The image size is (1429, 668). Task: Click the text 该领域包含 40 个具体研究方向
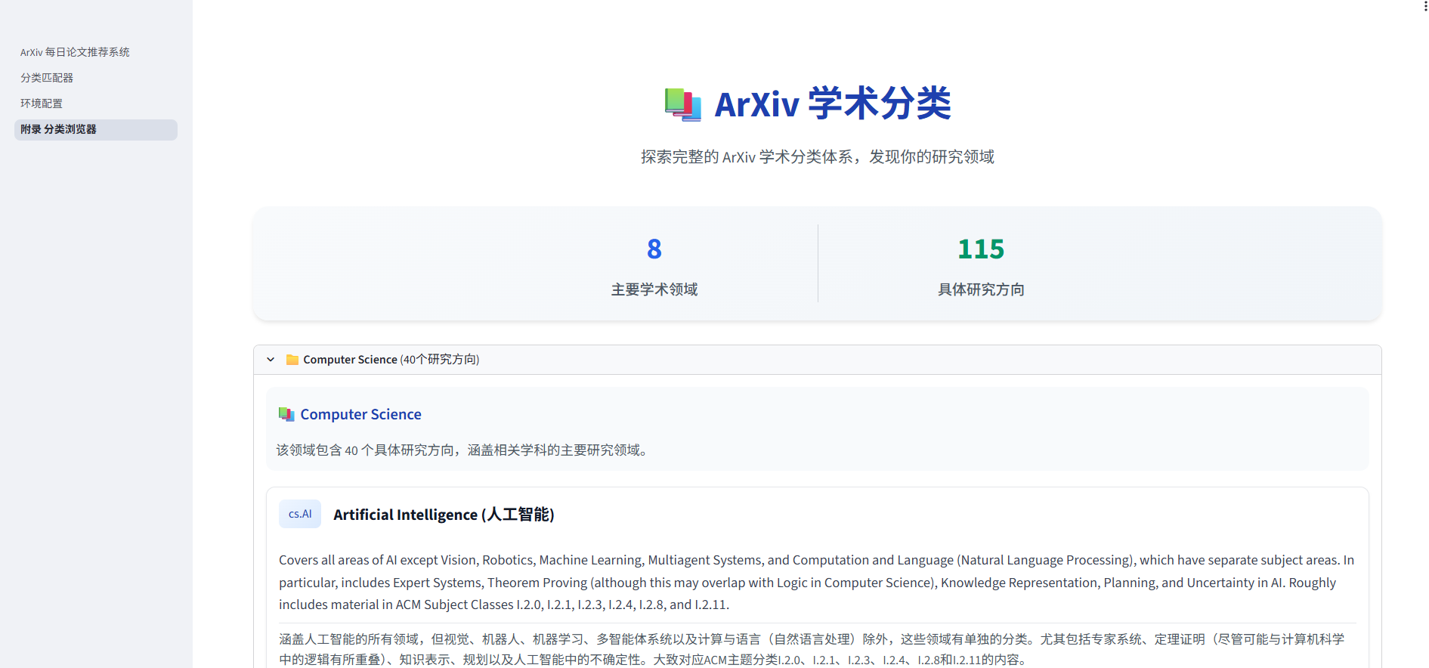tap(462, 450)
